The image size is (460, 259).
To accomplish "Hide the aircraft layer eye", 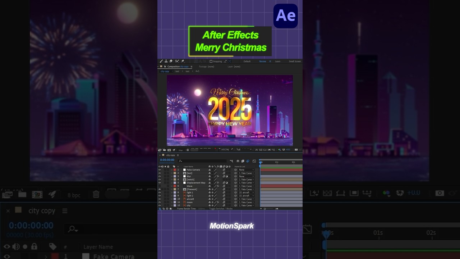I will (x=160, y=199).
